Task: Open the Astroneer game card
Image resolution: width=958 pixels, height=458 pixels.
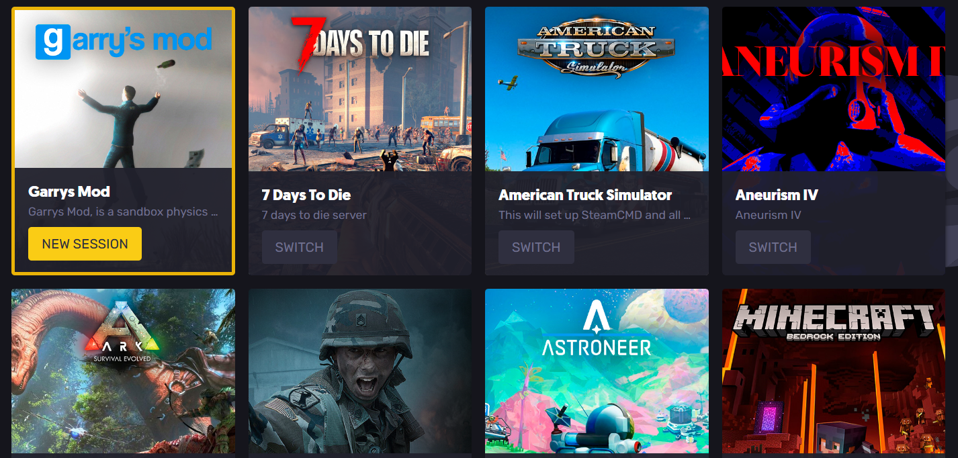Action: tap(597, 373)
